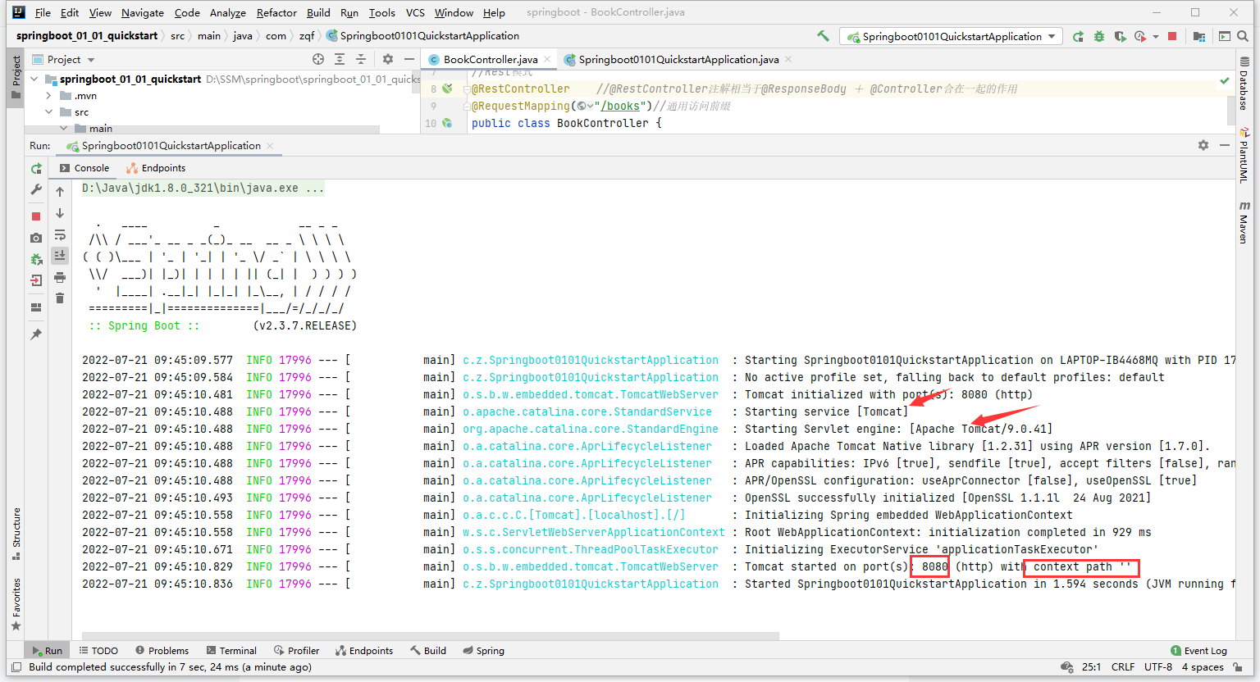Print console output
The height and width of the screenshot is (682, 1260).
[60, 277]
